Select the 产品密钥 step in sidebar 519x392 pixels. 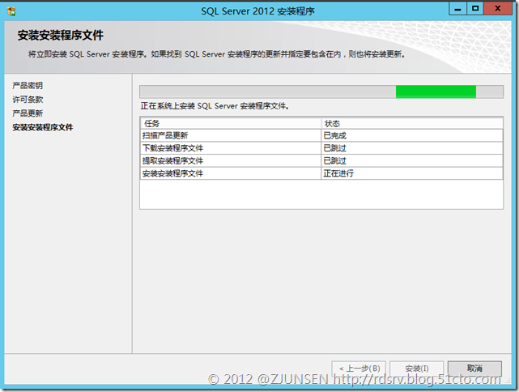(x=28, y=85)
